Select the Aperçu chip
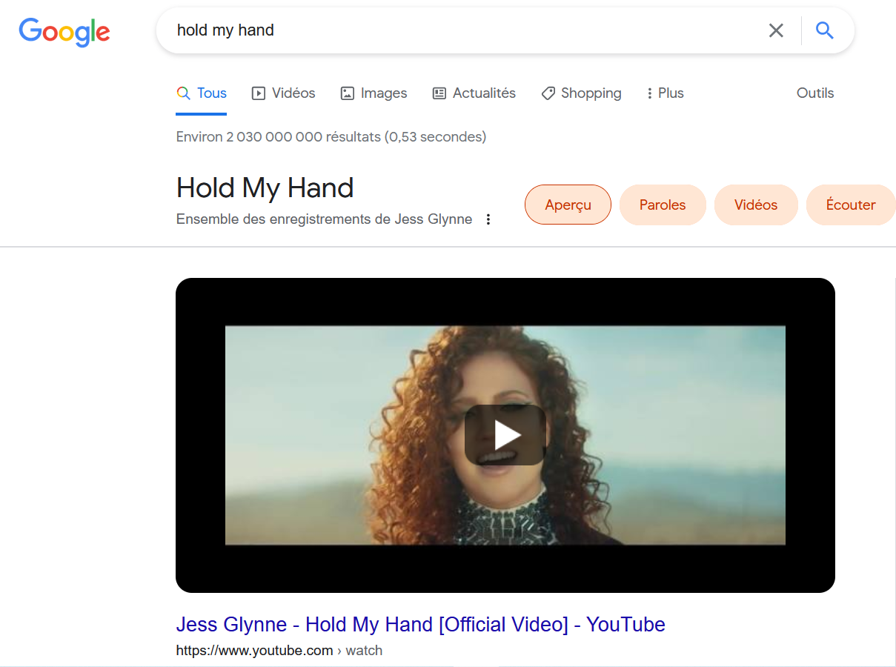 pyautogui.click(x=568, y=205)
